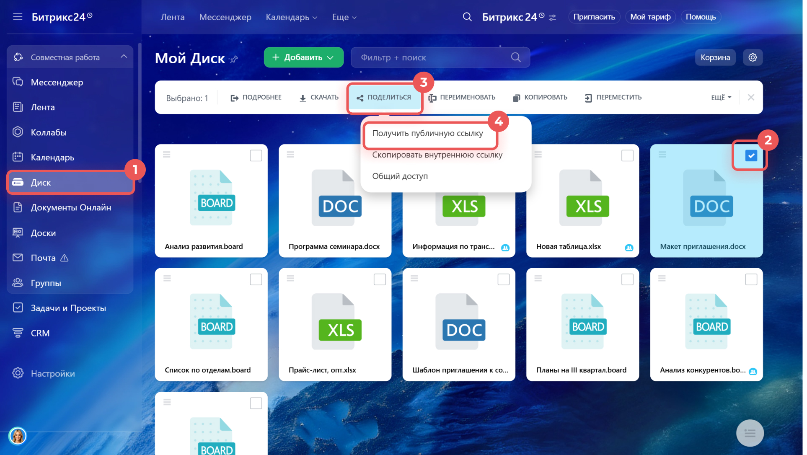Open the hamburger main menu icon
Viewport: 807px width, 455px height.
point(17,17)
